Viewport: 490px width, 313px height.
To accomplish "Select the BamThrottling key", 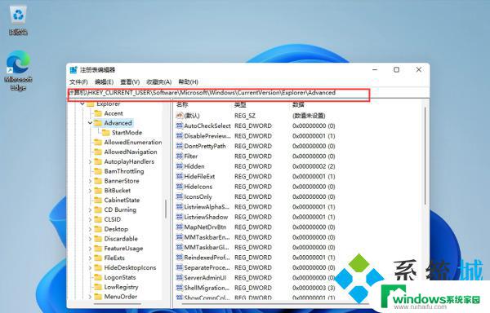I will tap(124, 171).
